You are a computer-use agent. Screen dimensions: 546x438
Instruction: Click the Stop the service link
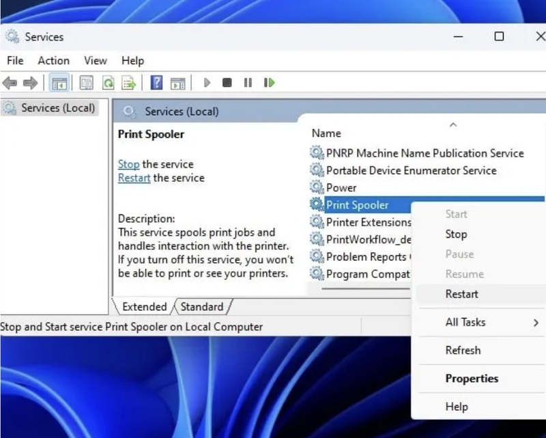tap(128, 164)
